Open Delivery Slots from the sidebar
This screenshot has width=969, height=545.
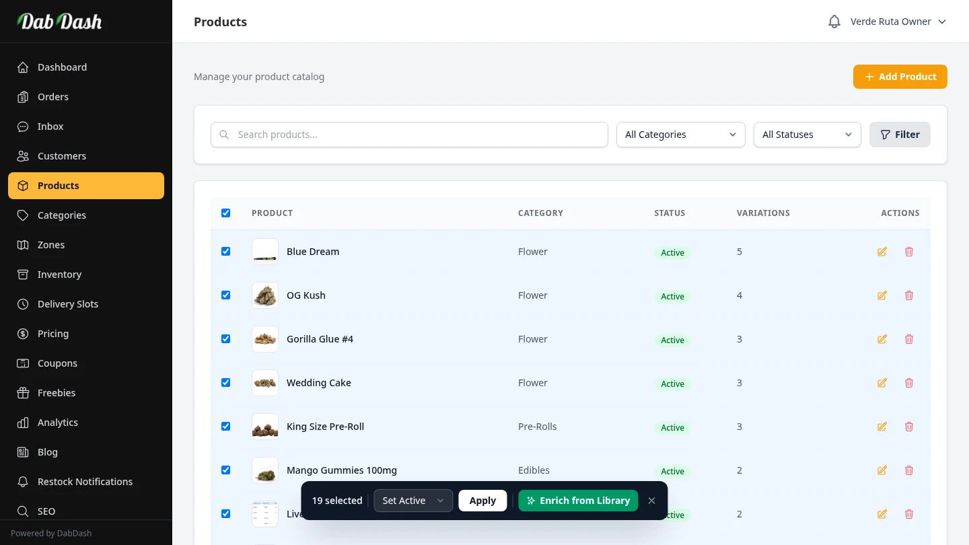coord(67,304)
